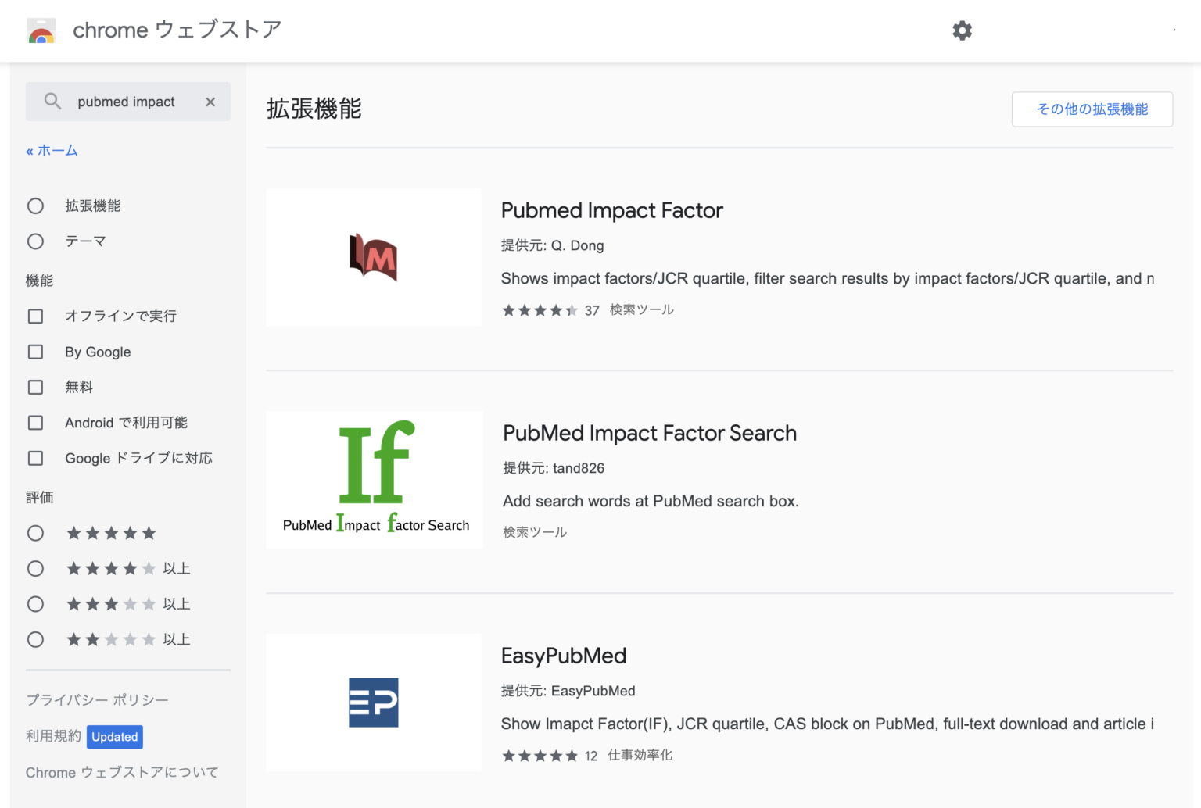Viewport: 1201px width, 808px height.
Task: Click the 検索ツール category label under EasyPubMed
Action: (x=640, y=755)
